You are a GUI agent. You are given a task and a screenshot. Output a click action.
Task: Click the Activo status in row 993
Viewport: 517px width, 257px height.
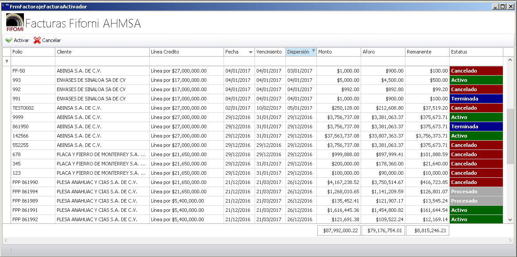pyautogui.click(x=476, y=80)
